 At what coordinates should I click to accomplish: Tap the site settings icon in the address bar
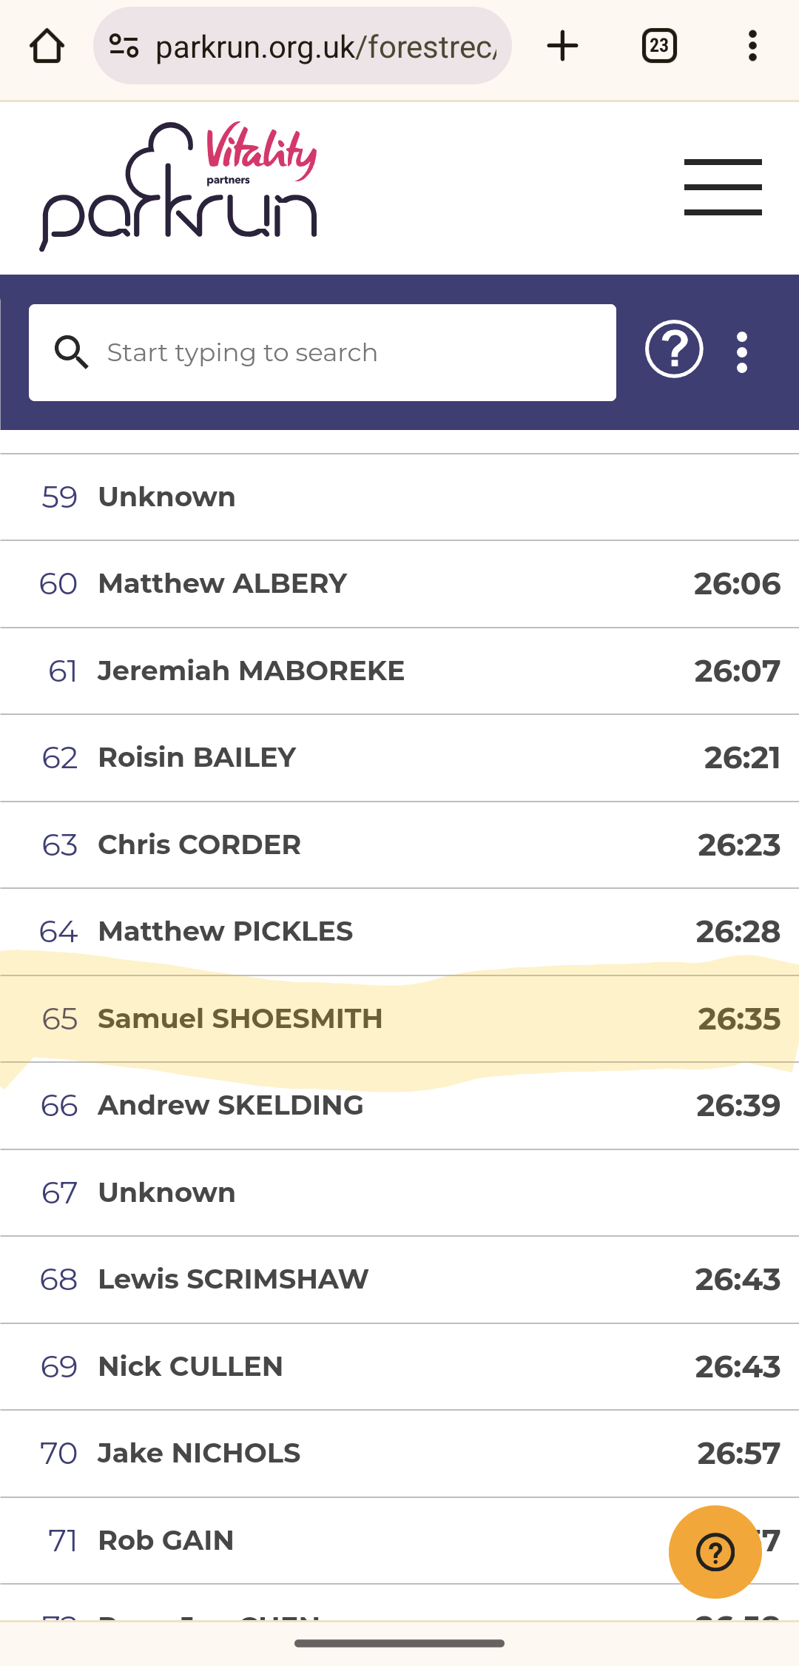tap(124, 46)
